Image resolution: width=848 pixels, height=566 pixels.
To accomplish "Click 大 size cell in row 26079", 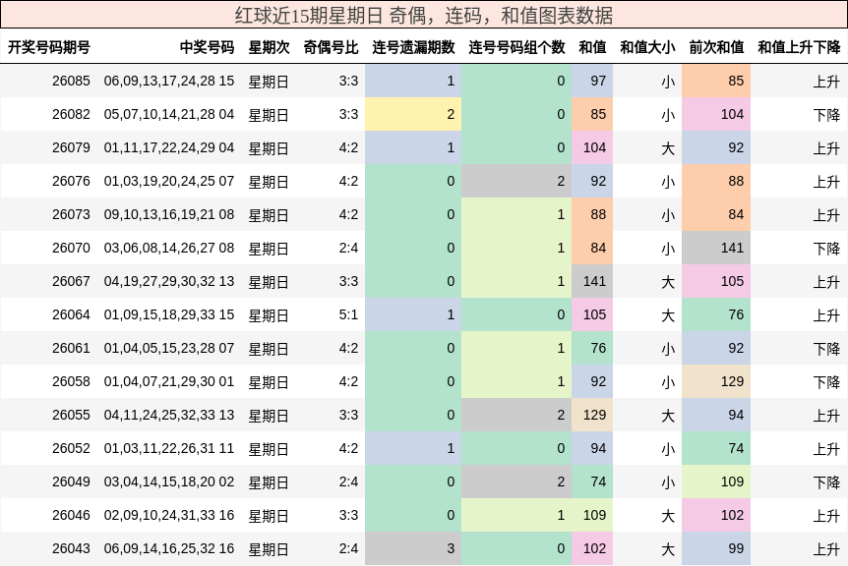I will pos(668,148).
